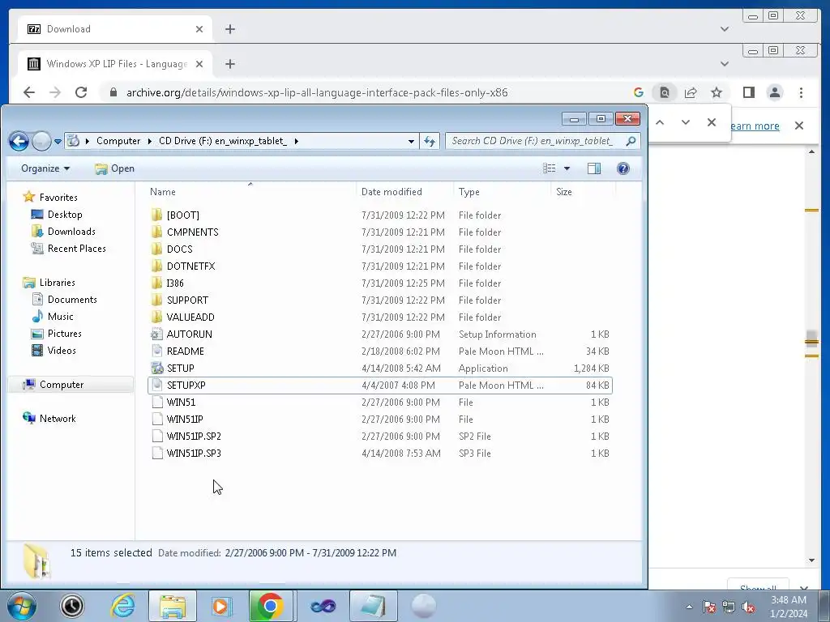
Task: Click Computer in the address breadcrumb
Action: (x=118, y=141)
